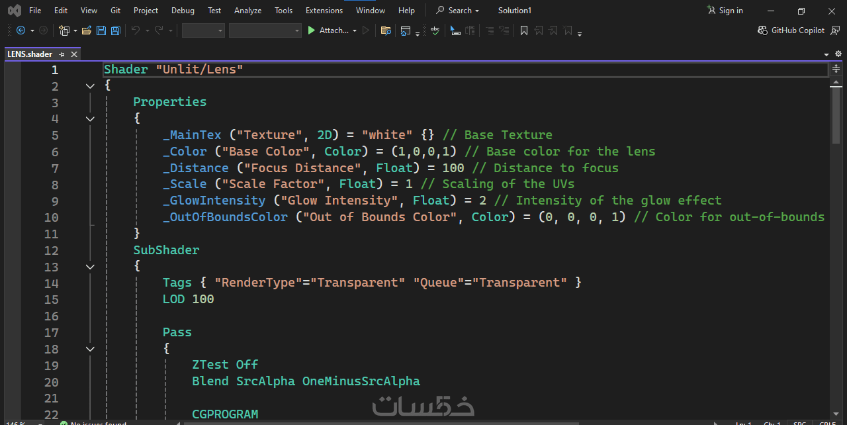Open the Tools menu
Screen dimensions: 847x425
pos(283,11)
